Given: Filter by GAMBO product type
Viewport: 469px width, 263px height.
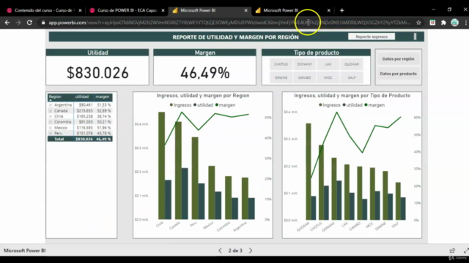Looking at the screenshot, I should (x=305, y=77).
